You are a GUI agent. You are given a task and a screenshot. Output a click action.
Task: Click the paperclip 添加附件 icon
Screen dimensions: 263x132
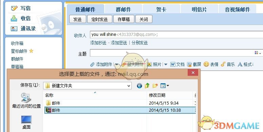(x=92, y=64)
